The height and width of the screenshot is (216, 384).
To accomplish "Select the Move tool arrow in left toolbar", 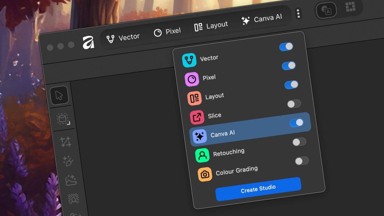I will tap(59, 95).
